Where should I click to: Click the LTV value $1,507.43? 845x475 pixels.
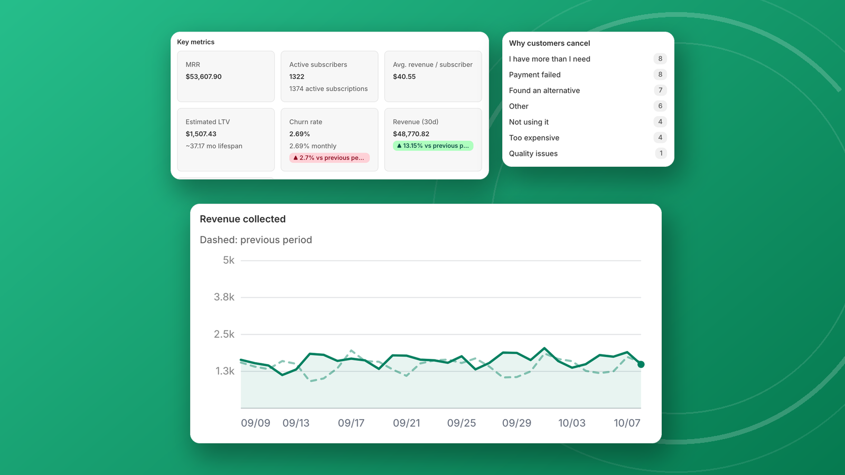201,134
